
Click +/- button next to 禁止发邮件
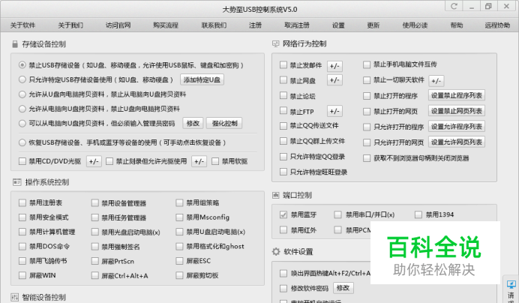(334, 66)
